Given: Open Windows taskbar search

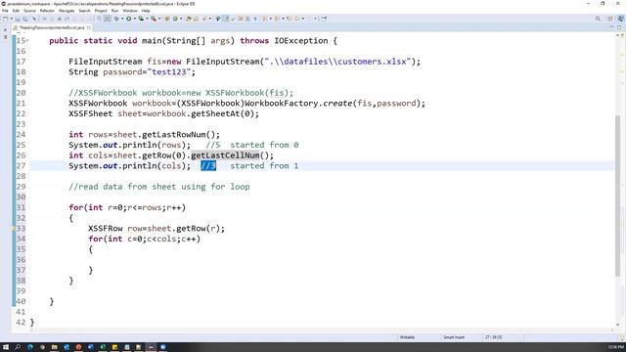Looking at the screenshot, I should pyautogui.click(x=18, y=347).
